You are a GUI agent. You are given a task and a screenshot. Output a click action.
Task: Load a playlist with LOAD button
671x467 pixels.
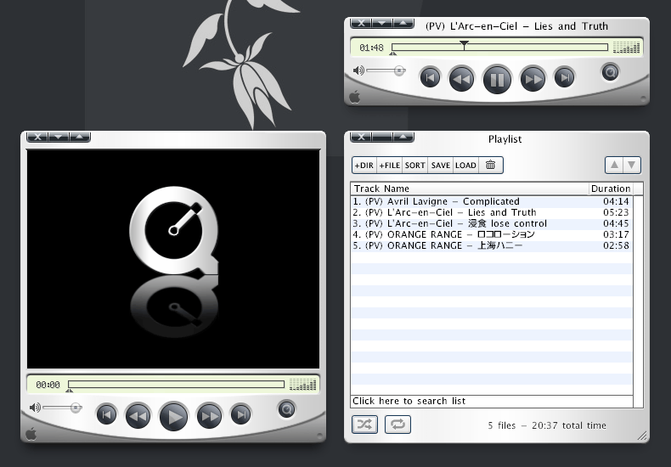[x=465, y=166]
